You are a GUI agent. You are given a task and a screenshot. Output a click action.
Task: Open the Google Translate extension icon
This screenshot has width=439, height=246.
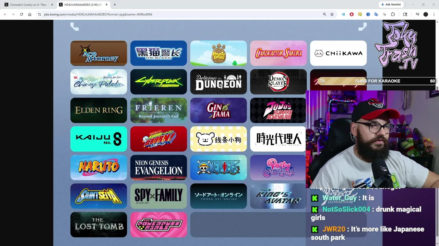click(376, 14)
